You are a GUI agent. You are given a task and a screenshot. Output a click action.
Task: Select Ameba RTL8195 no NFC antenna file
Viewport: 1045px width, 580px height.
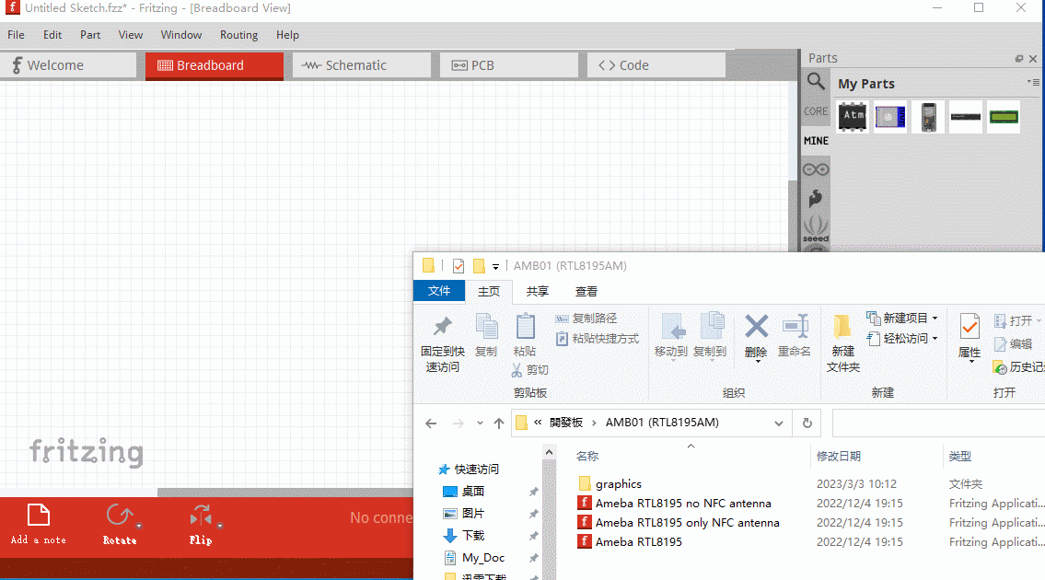[x=683, y=504]
